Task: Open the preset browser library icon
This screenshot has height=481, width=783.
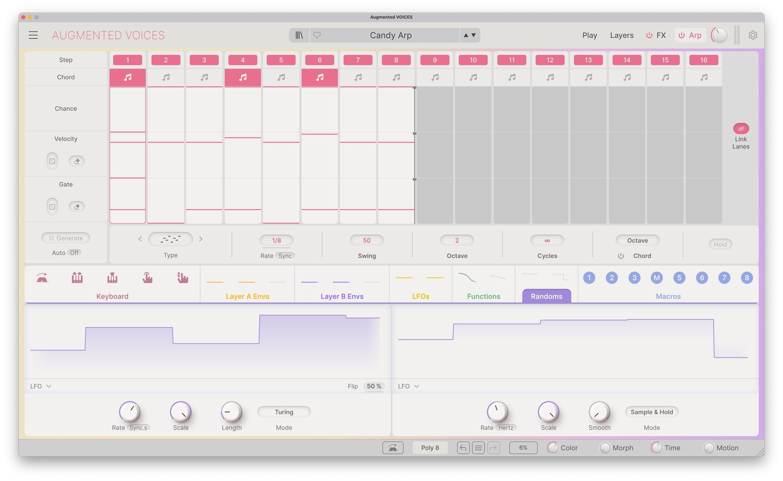Action: pos(299,35)
